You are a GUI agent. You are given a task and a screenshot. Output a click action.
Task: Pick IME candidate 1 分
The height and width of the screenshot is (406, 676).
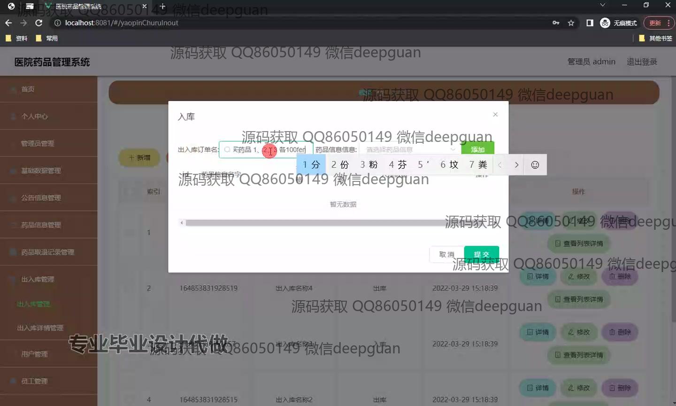pyautogui.click(x=311, y=164)
